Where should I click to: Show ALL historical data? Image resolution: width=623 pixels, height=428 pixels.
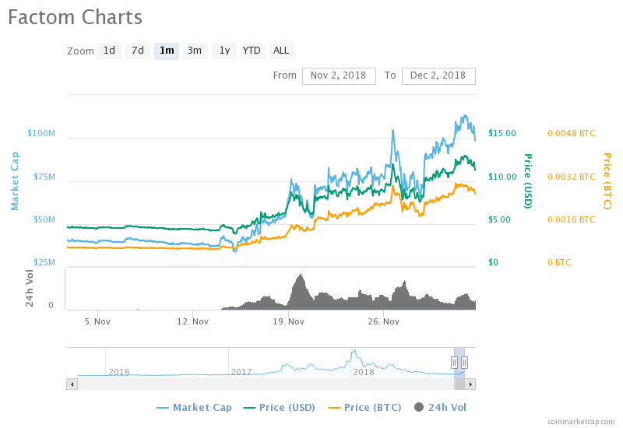[x=281, y=51]
